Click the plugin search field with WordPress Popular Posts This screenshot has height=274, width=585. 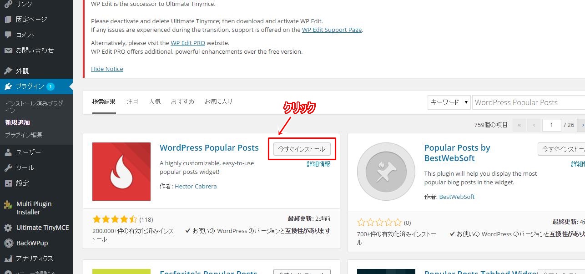coord(529,102)
